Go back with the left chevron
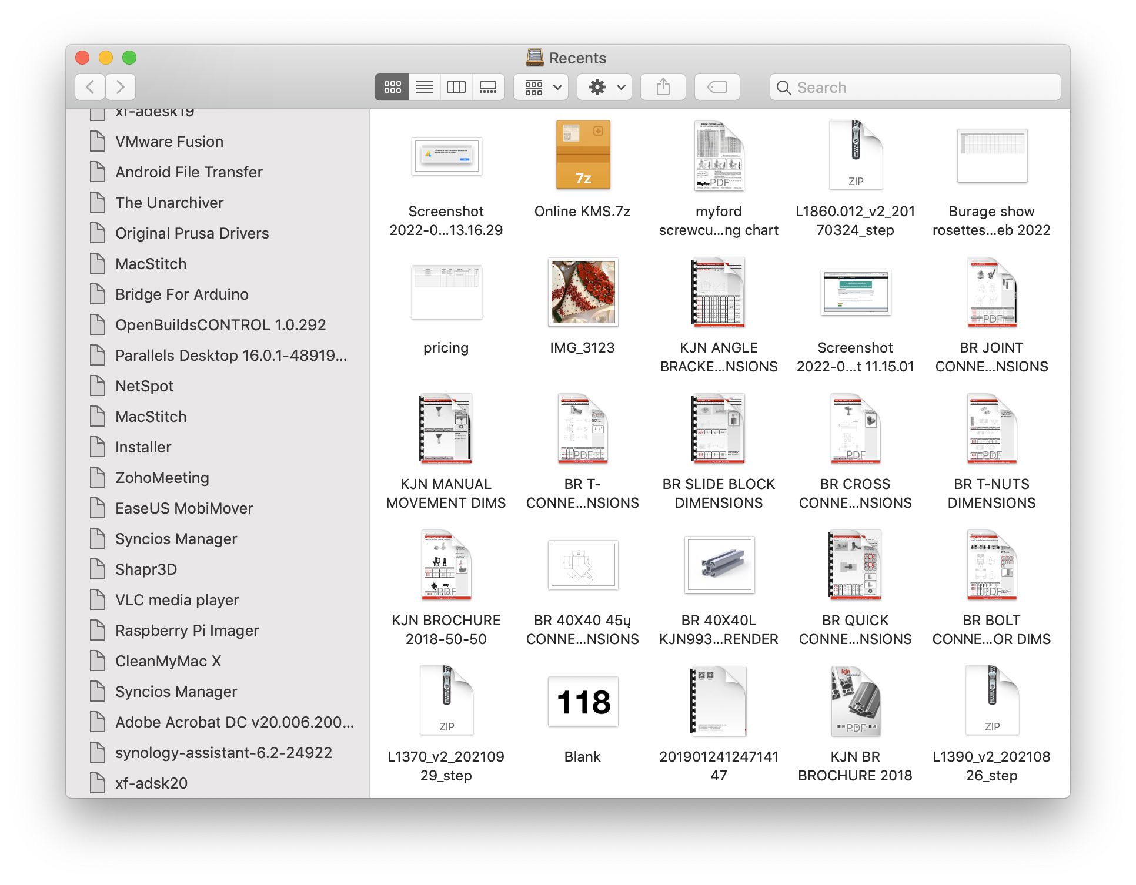The width and height of the screenshot is (1136, 885). [x=91, y=88]
